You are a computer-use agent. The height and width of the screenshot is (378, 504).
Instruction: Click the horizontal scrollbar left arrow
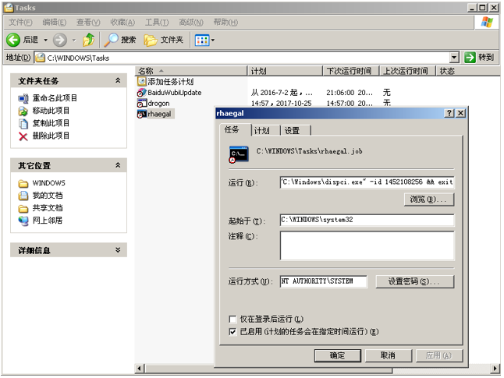tap(139, 369)
